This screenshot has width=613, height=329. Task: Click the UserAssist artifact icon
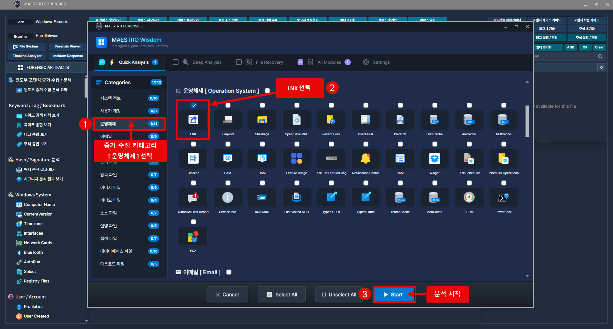(x=366, y=120)
